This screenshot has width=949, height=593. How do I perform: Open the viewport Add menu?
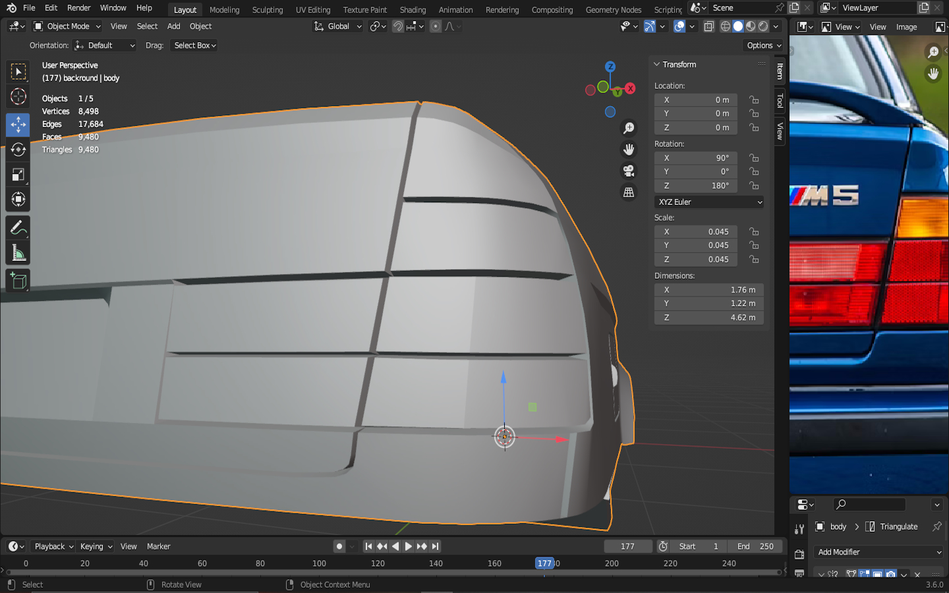pos(173,26)
